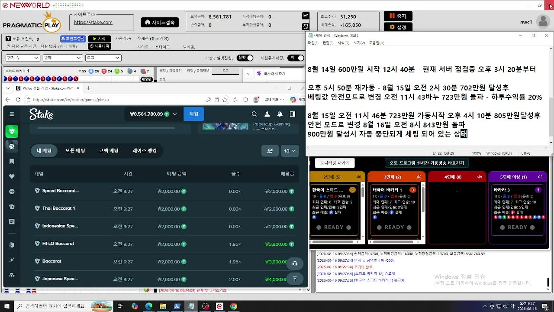Click the 모니터링 나가기 button
The width and height of the screenshot is (554, 312).
pos(335,163)
